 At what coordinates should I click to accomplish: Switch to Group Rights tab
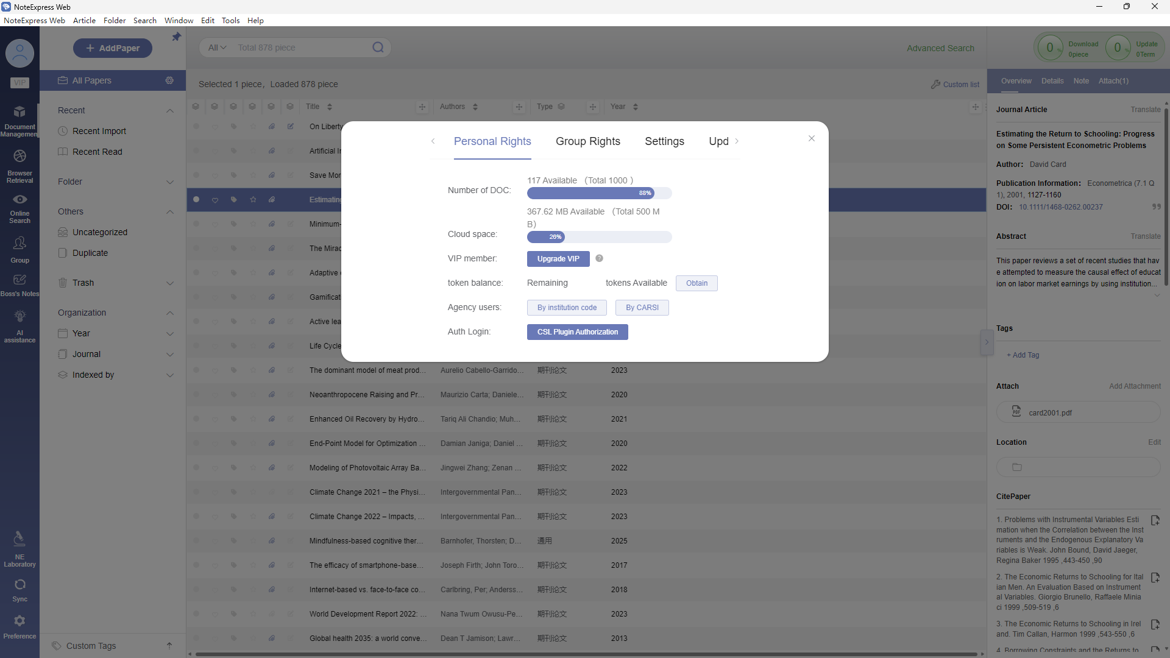tap(587, 141)
